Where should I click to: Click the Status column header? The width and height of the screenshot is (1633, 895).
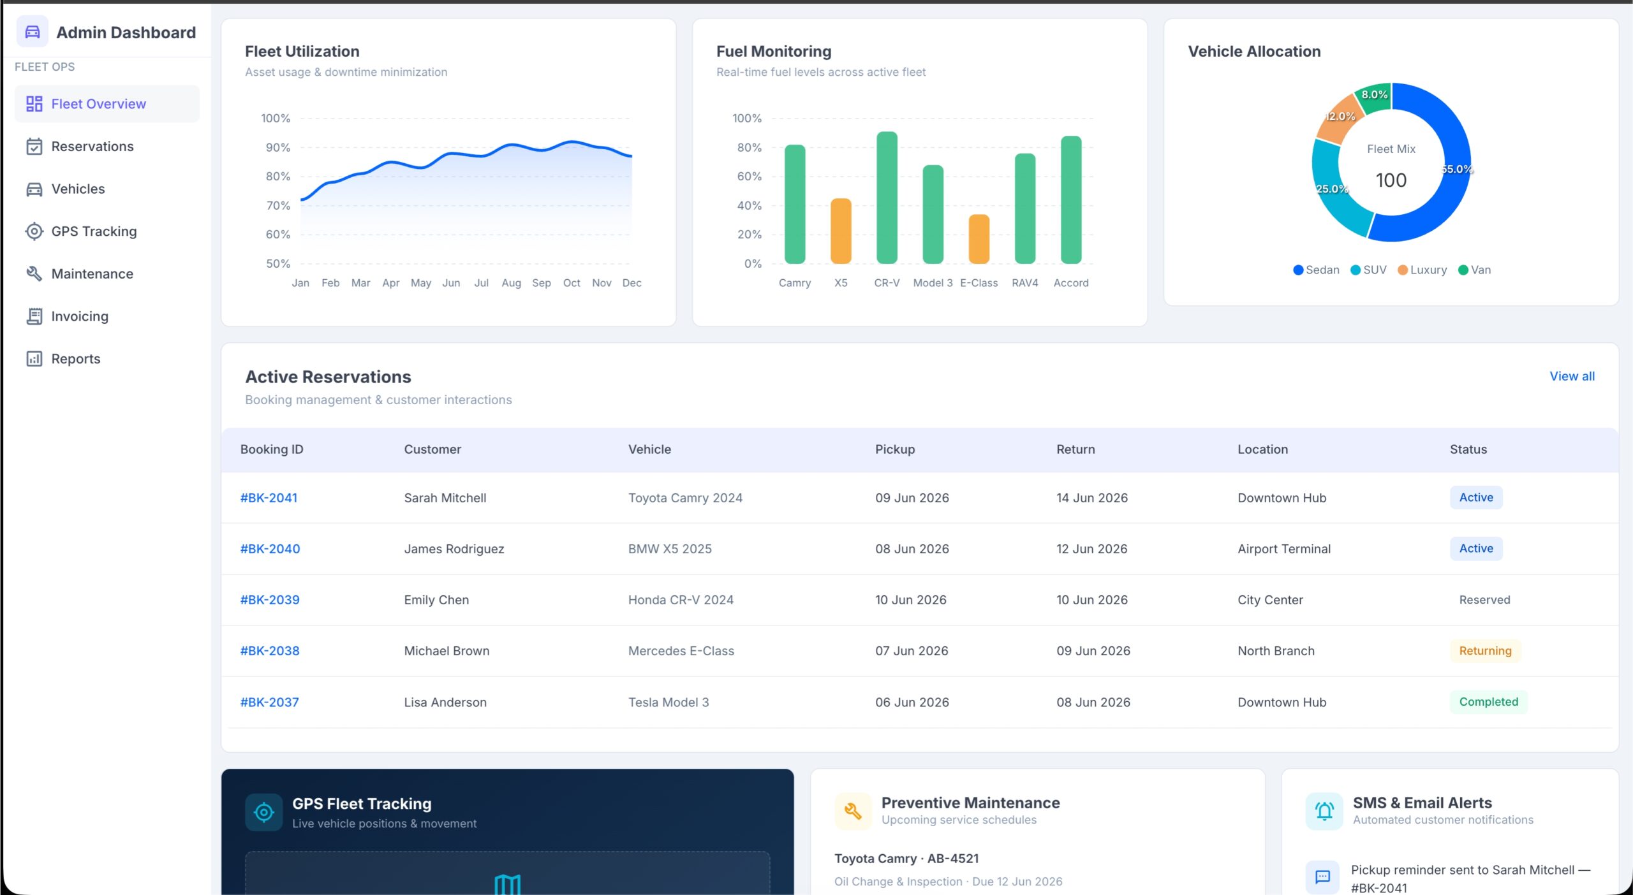coord(1468,449)
